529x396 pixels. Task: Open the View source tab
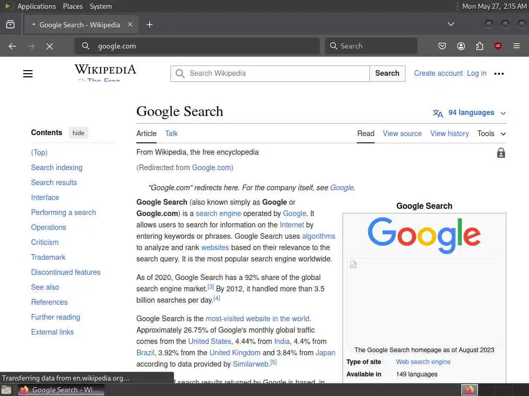point(402,134)
